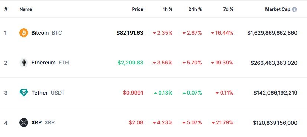The height and width of the screenshot is (137, 307).
Task: Click Ethereum's green price $2,209.83
Action: click(130, 63)
